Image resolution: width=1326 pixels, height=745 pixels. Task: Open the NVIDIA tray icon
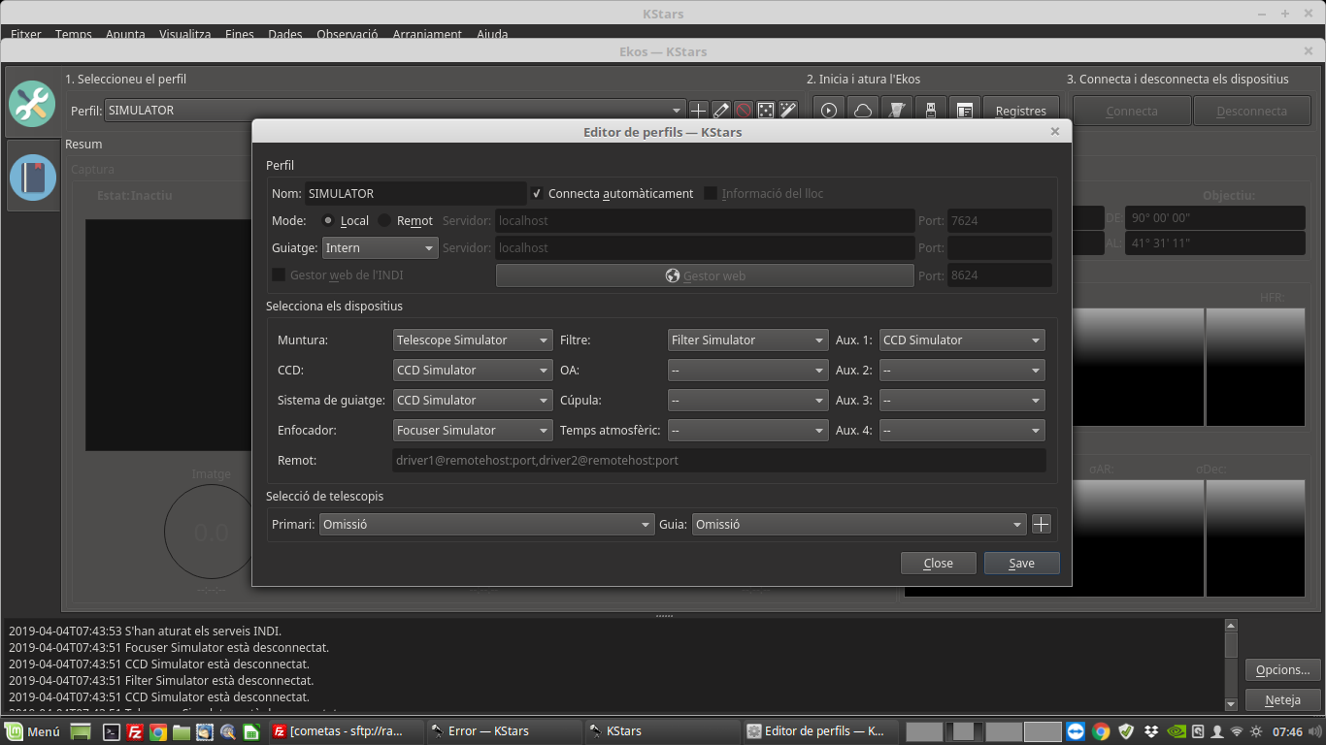(x=1176, y=731)
